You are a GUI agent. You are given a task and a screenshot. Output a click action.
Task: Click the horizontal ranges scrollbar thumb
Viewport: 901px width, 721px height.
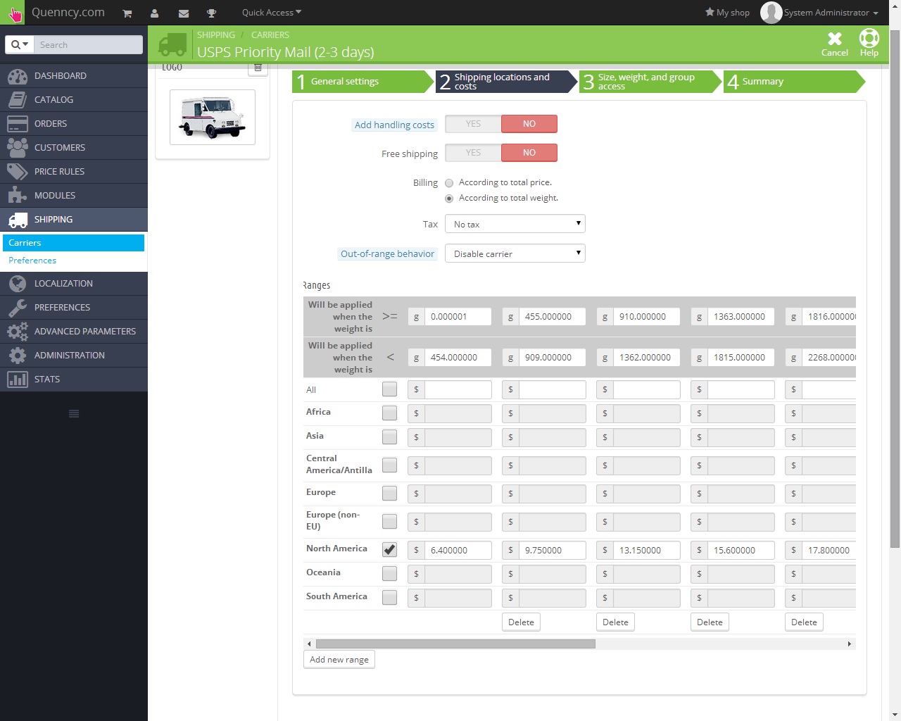(455, 644)
